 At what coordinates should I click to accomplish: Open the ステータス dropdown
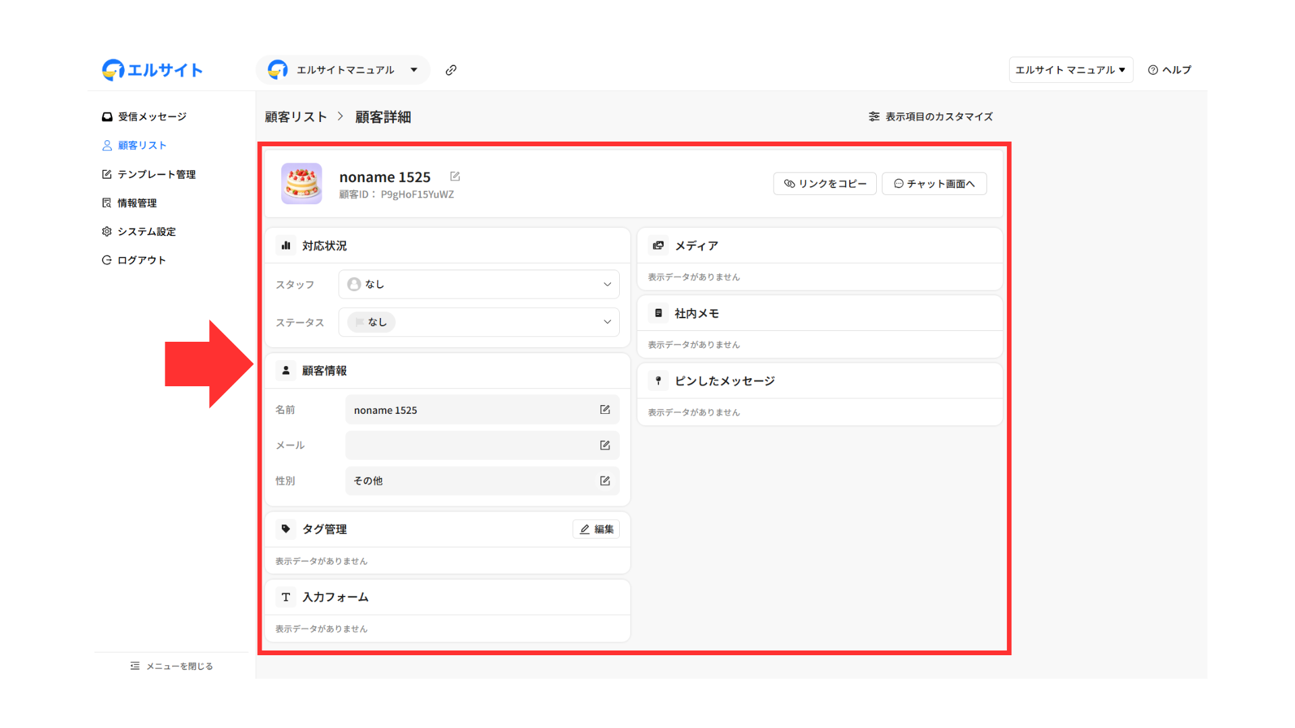[x=479, y=322]
